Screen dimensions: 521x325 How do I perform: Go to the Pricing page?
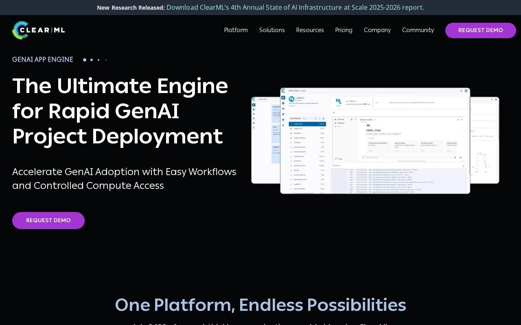click(x=344, y=30)
